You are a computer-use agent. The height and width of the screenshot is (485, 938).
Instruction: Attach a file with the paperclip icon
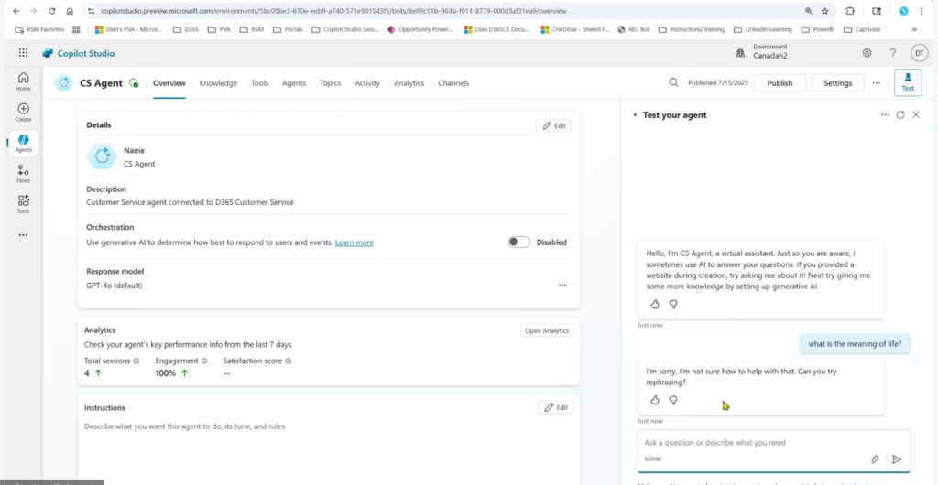[875, 459]
